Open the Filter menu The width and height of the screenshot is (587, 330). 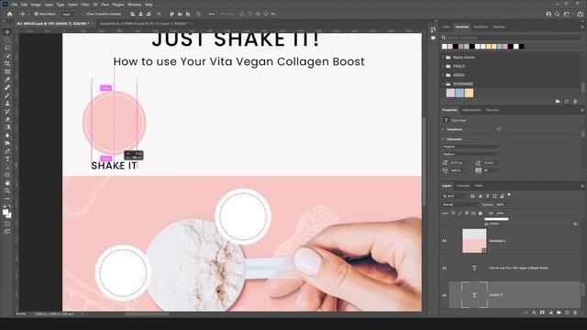coord(85,5)
